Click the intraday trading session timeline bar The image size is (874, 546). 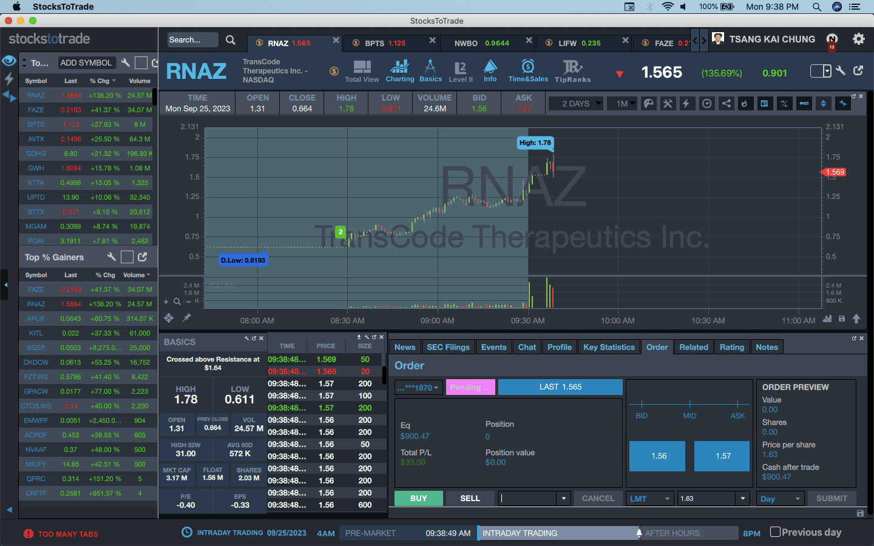click(x=557, y=533)
